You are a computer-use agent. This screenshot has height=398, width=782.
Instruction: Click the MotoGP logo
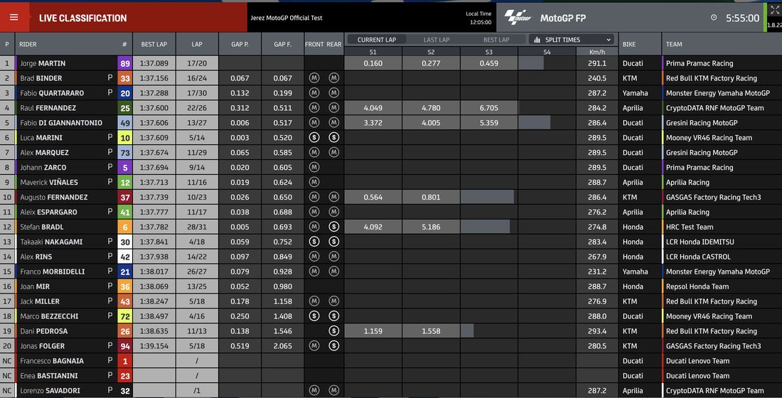coord(518,18)
